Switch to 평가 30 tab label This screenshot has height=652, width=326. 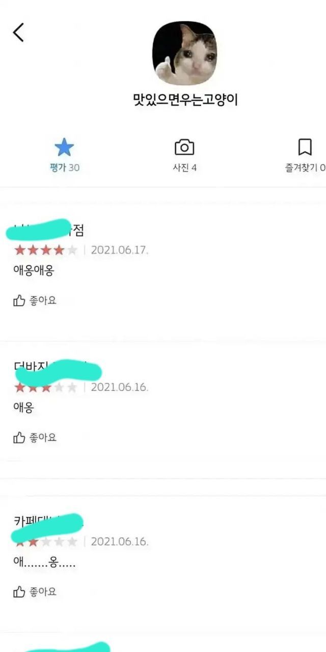65,168
